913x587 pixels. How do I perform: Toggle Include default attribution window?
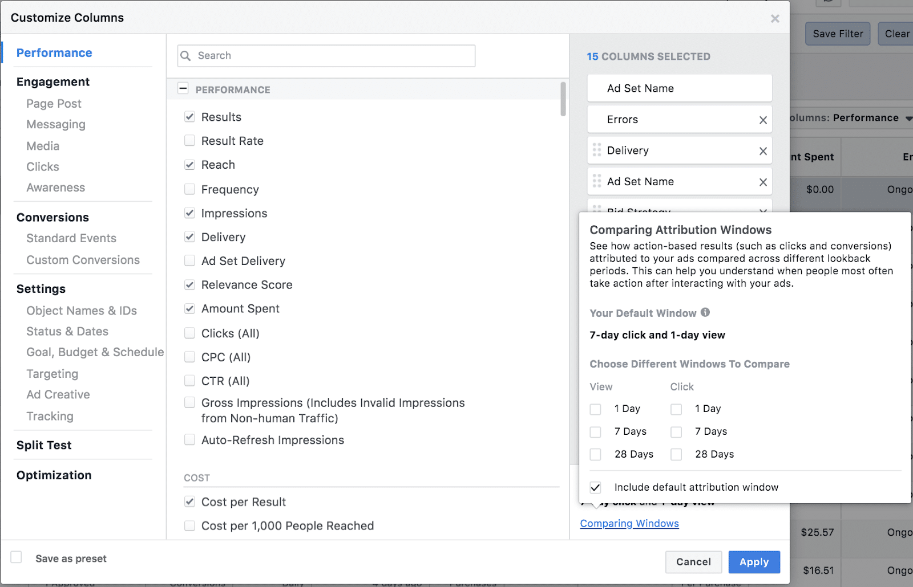click(x=595, y=487)
